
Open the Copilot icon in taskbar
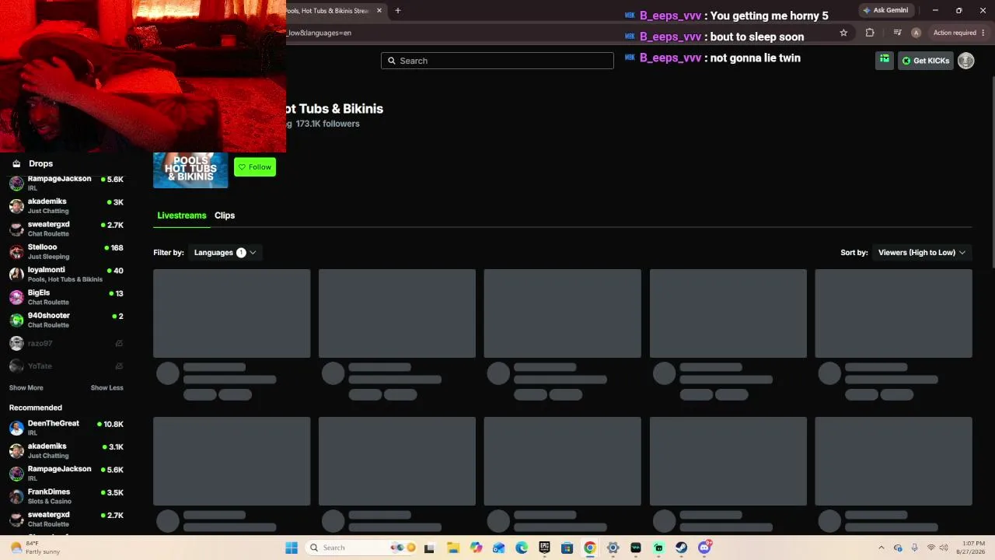coord(476,548)
